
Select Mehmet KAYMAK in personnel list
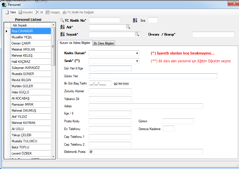[31, 123]
